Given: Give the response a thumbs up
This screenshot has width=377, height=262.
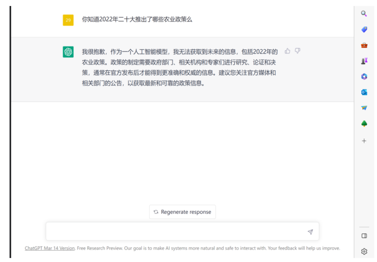Looking at the screenshot, I should coord(287,50).
